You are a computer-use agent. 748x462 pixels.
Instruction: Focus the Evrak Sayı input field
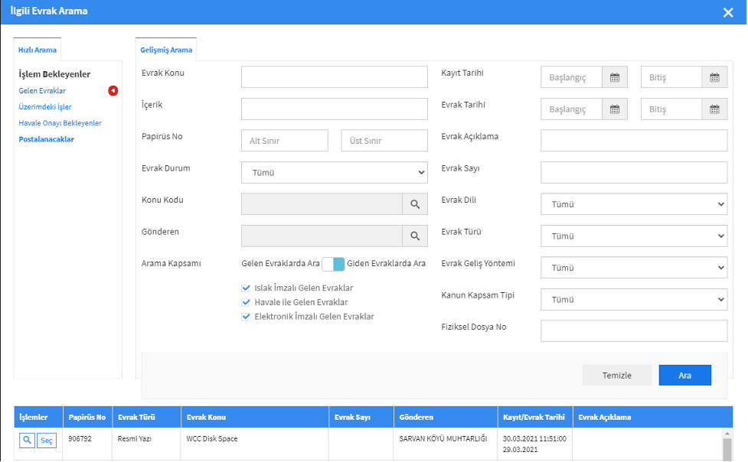point(634,173)
